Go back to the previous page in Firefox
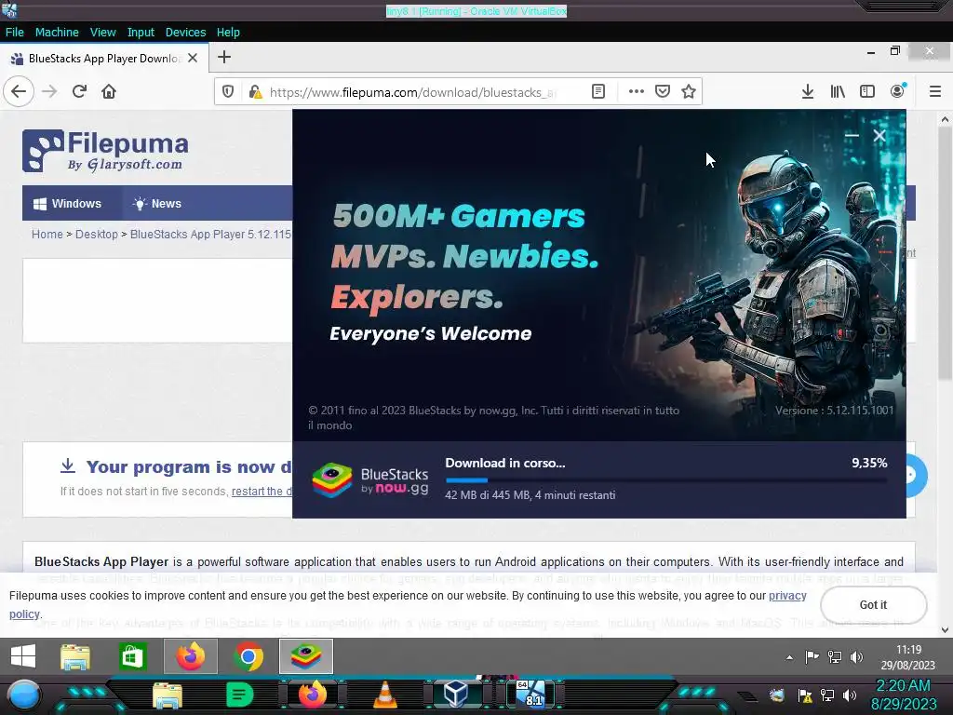The image size is (953, 715). (19, 92)
